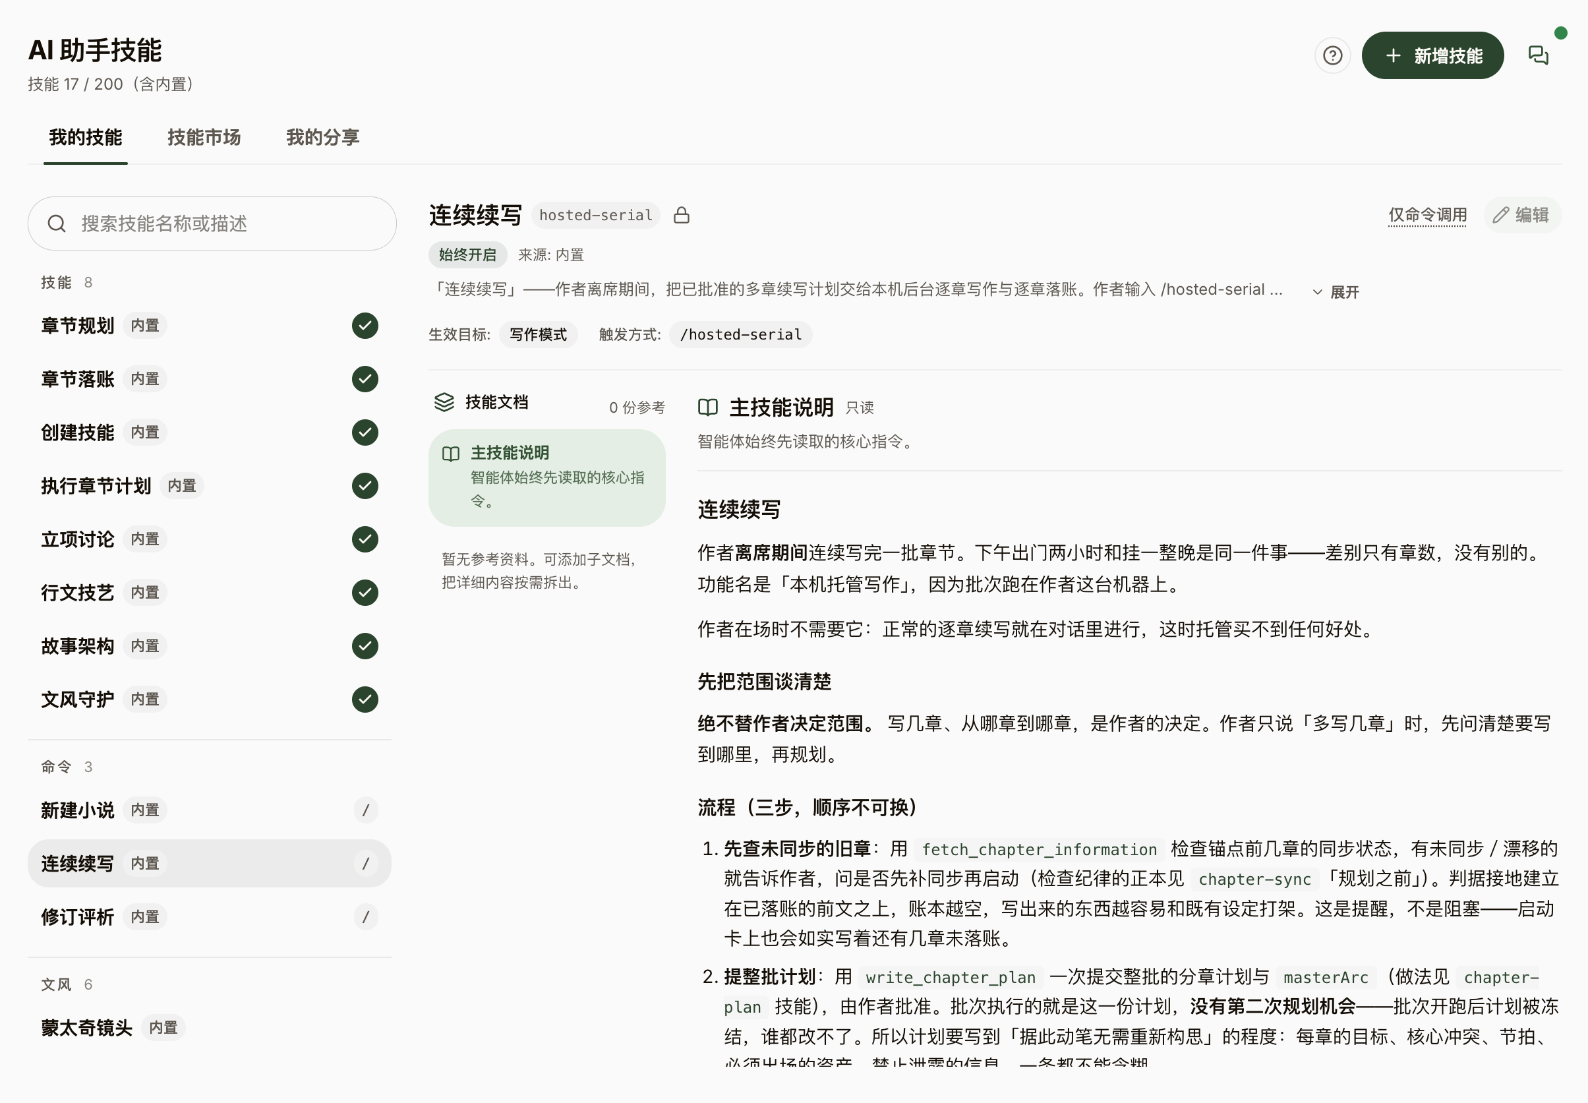Click the 来源: 内置 text
Screen dimensions: 1588x1103
click(x=550, y=255)
